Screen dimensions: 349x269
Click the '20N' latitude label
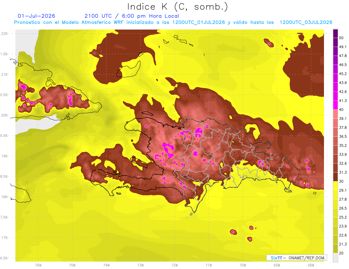pos(5,115)
